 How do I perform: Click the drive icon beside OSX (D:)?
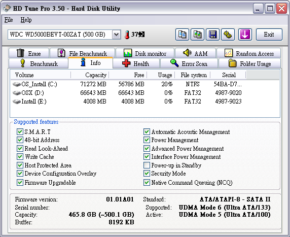coord(17,93)
